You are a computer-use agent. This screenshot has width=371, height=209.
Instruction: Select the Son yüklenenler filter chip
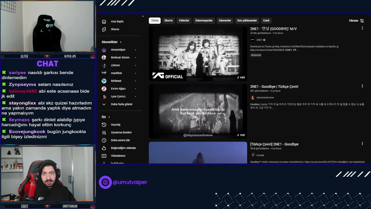coord(247,21)
